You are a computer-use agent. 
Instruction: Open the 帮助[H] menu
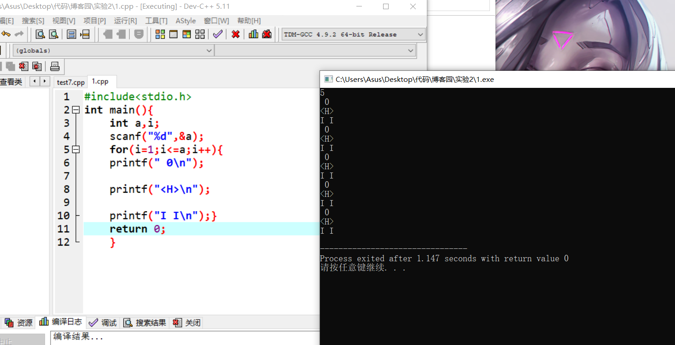click(249, 21)
